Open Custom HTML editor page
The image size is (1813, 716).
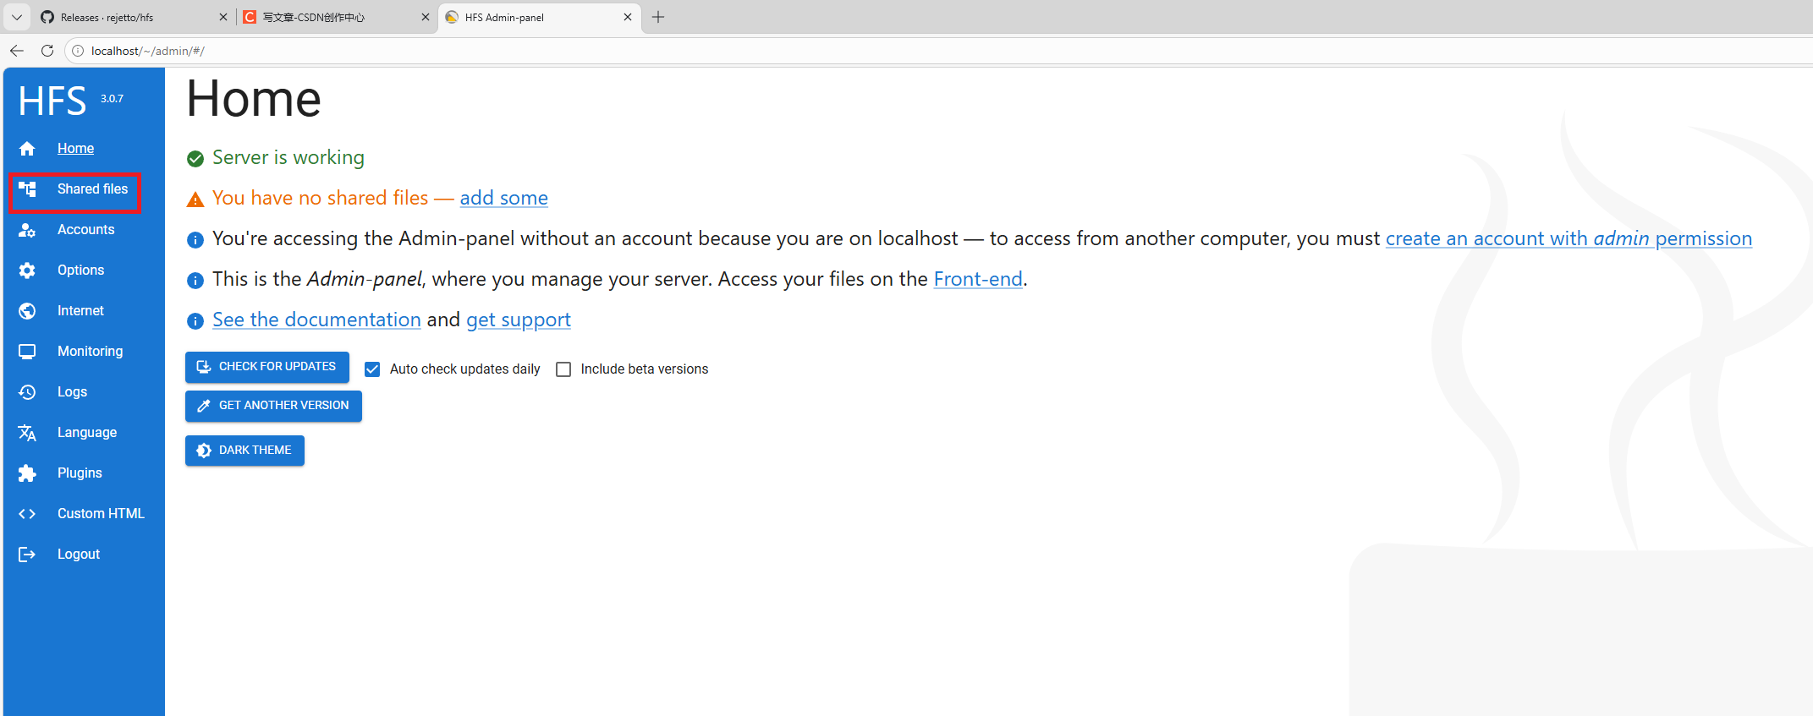(x=101, y=514)
